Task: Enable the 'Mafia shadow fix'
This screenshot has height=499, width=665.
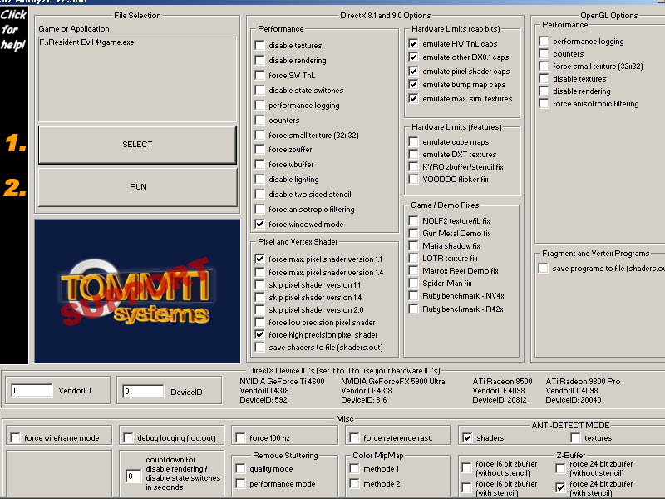Action: click(x=413, y=245)
